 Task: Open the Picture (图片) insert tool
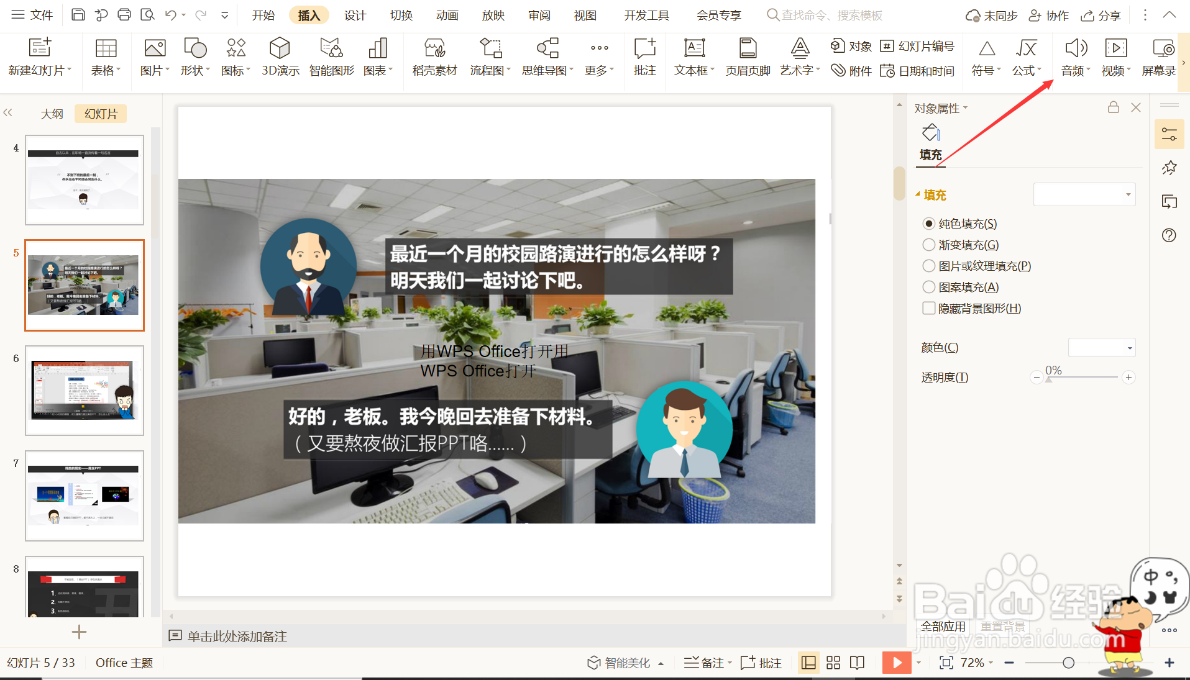155,57
